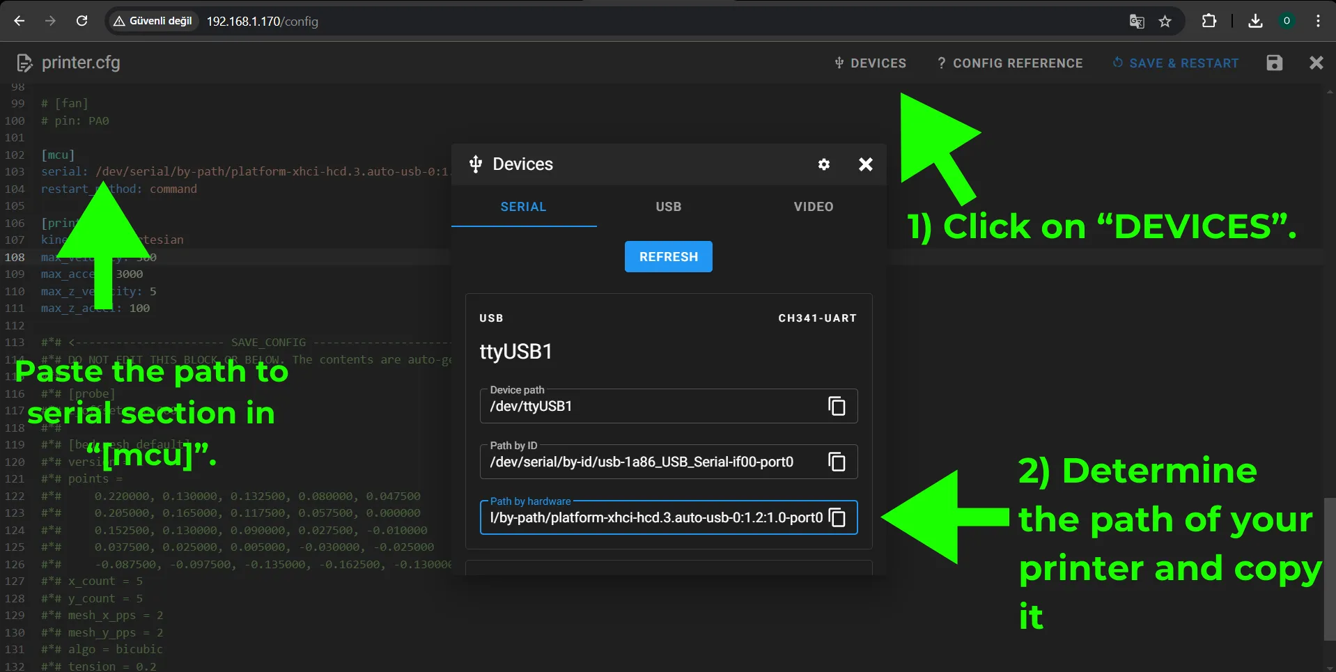
Task: Open the browser downloads icon
Action: (1255, 21)
